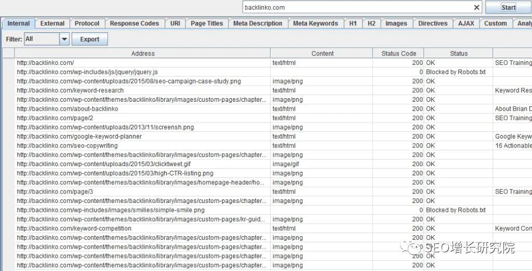
Task: Select the H1 tab
Action: [x=353, y=23]
